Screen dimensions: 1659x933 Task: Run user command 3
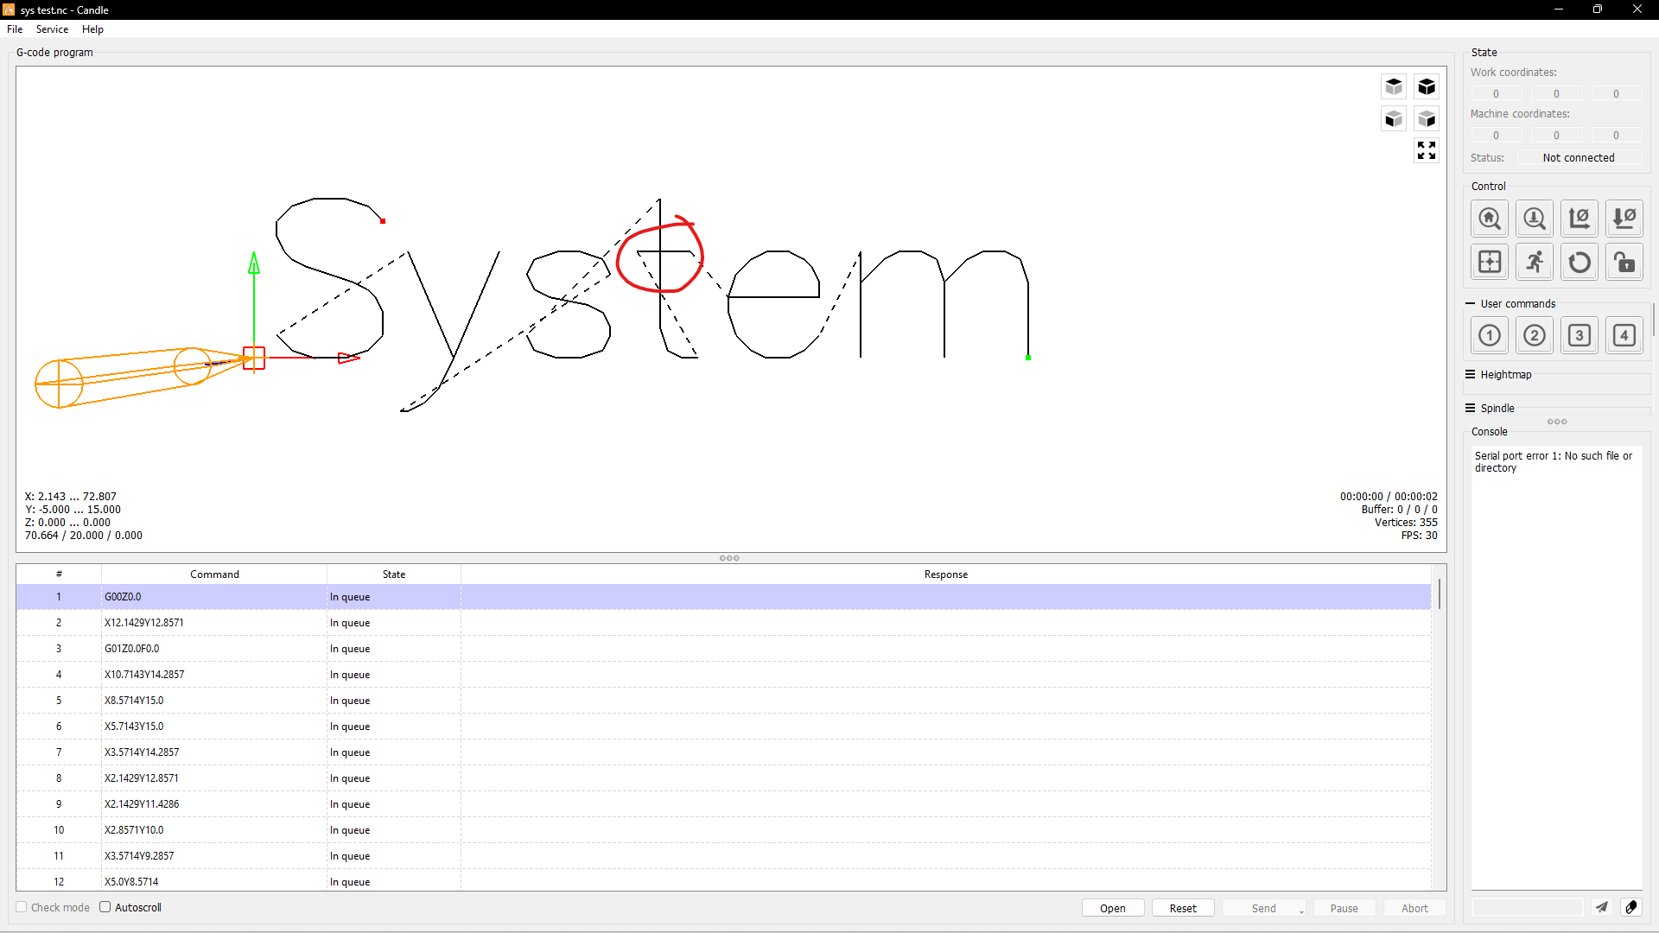tap(1579, 335)
